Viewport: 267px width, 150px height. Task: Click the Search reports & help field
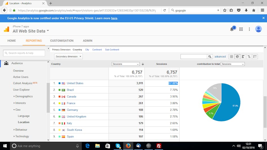(24, 53)
